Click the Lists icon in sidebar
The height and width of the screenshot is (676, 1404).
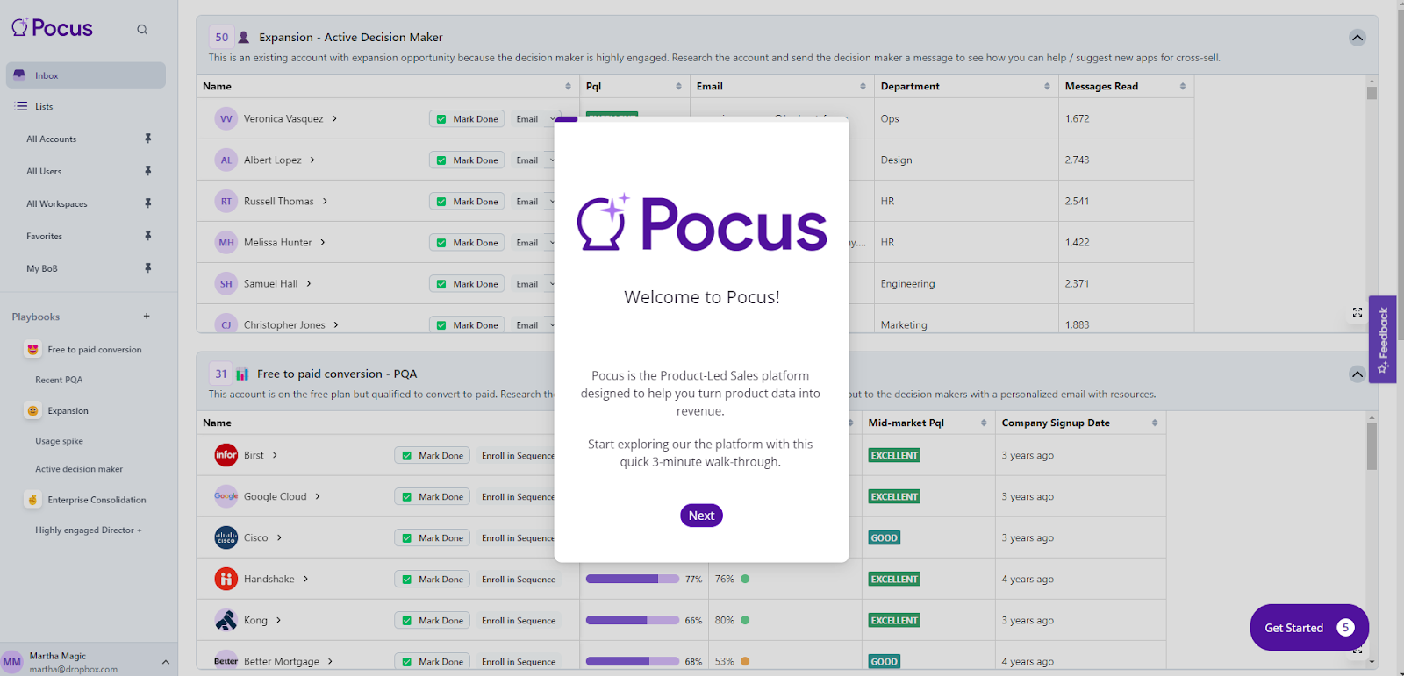click(x=22, y=106)
